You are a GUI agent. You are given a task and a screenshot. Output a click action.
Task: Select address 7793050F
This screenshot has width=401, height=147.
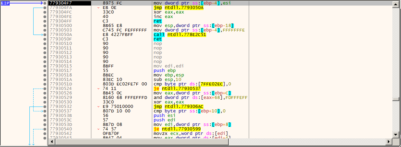(x=61, y=39)
